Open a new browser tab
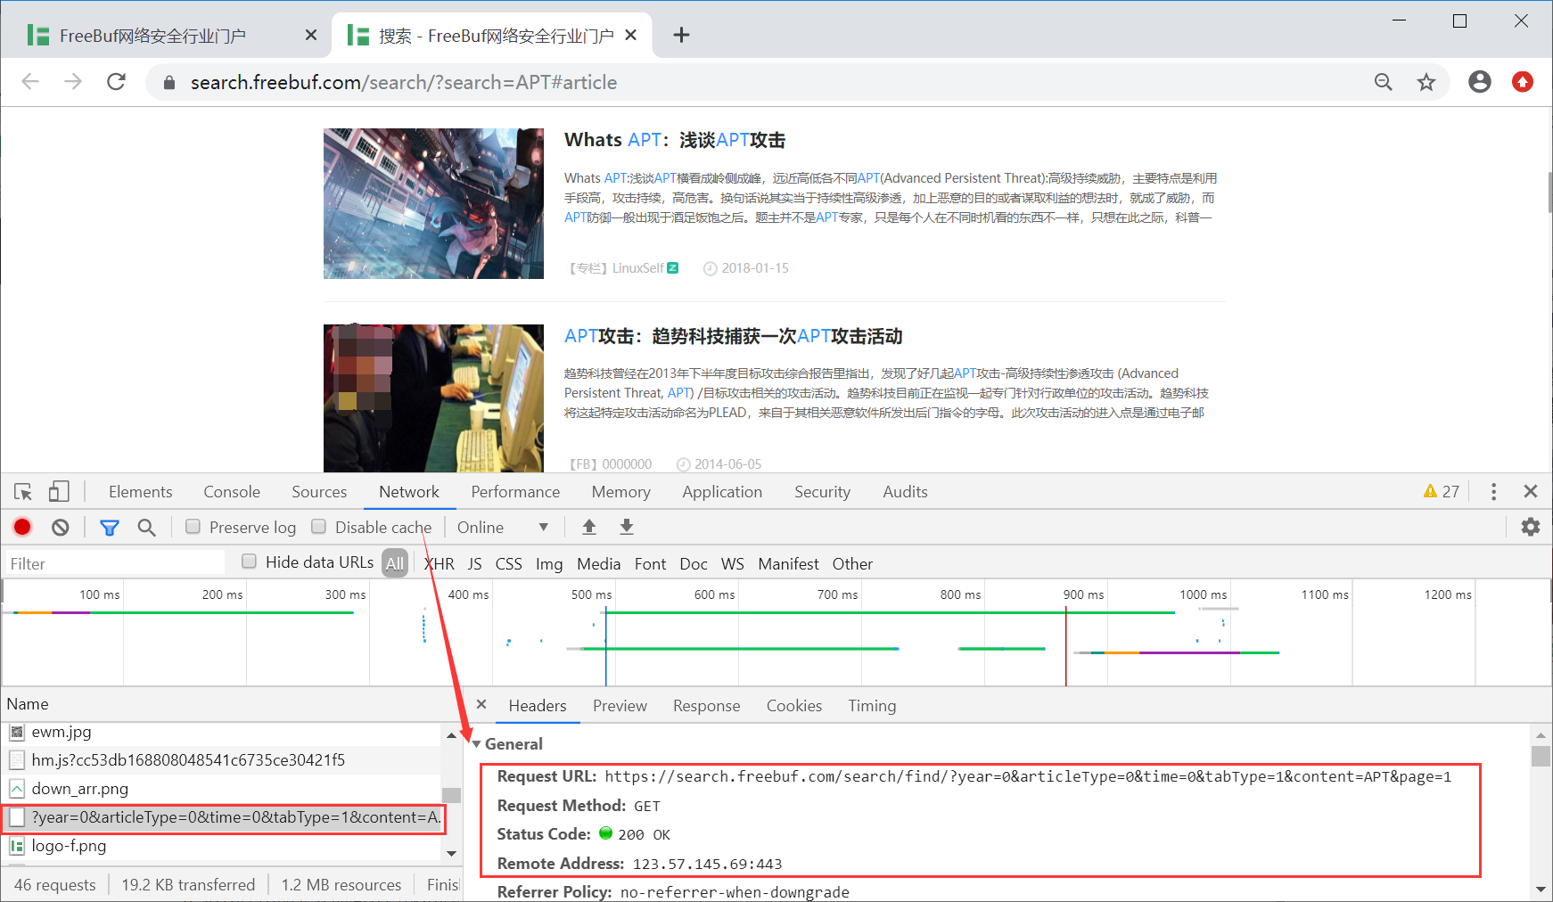The width and height of the screenshot is (1553, 902). point(681,35)
